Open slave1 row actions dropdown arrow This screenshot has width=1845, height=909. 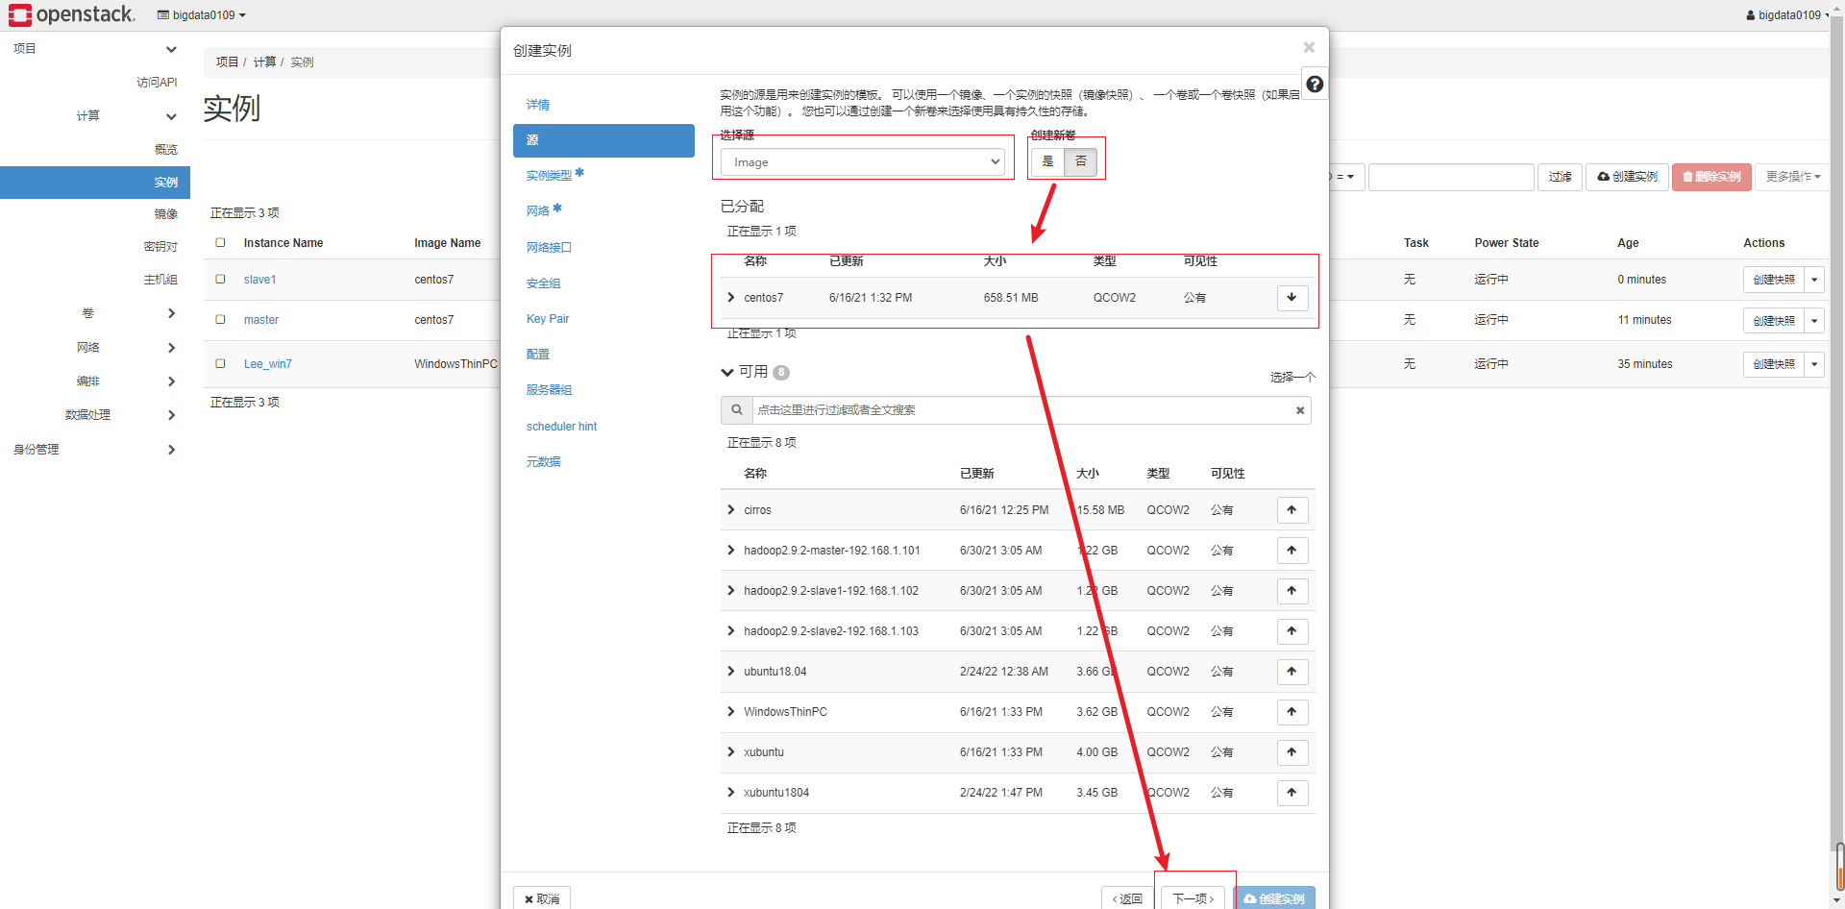coord(1814,280)
